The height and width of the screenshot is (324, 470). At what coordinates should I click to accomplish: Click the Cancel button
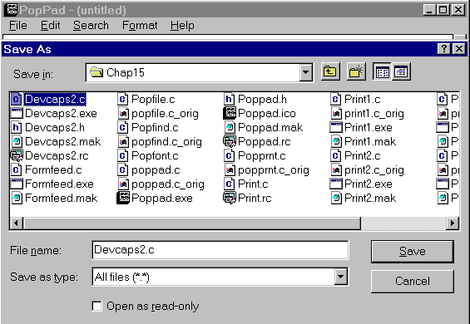(412, 281)
